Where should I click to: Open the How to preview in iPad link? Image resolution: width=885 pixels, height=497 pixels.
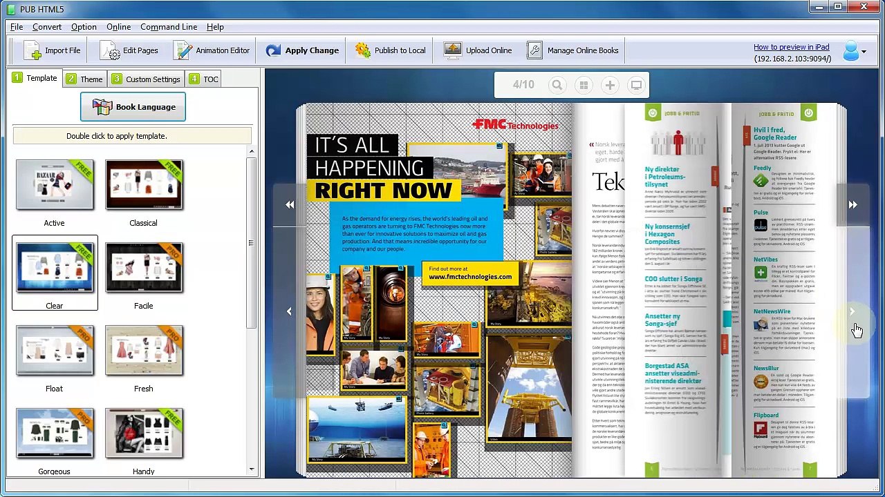[x=791, y=47]
